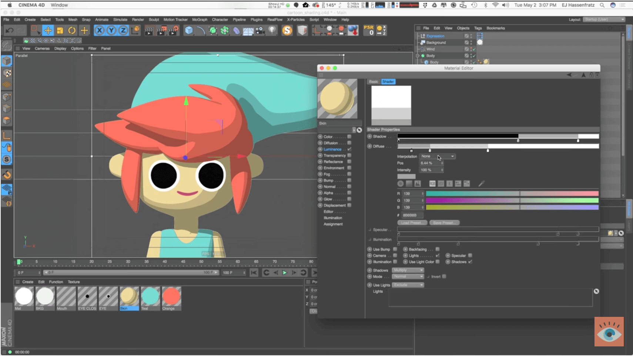Screen dimensions: 633x356
Task: Click the Camera object icon
Action: point(260,30)
